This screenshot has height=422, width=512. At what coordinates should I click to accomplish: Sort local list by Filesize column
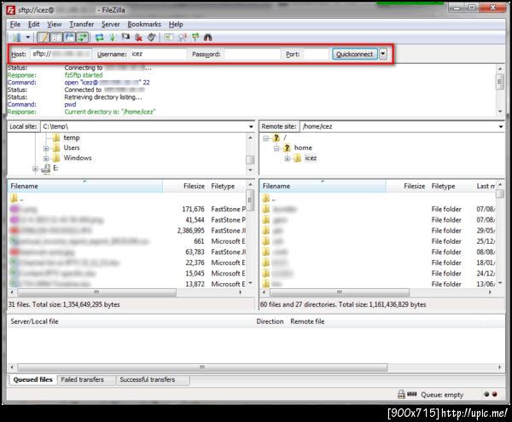point(185,186)
